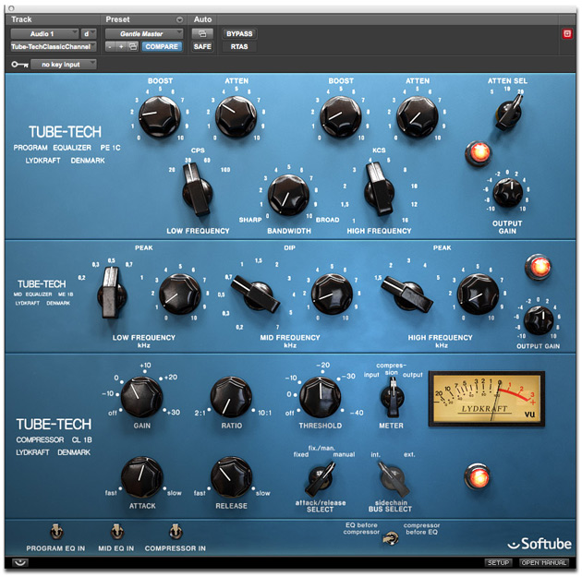Toggle the COMPRESSOR IN switch
The height and width of the screenshot is (577, 582).
(176, 532)
